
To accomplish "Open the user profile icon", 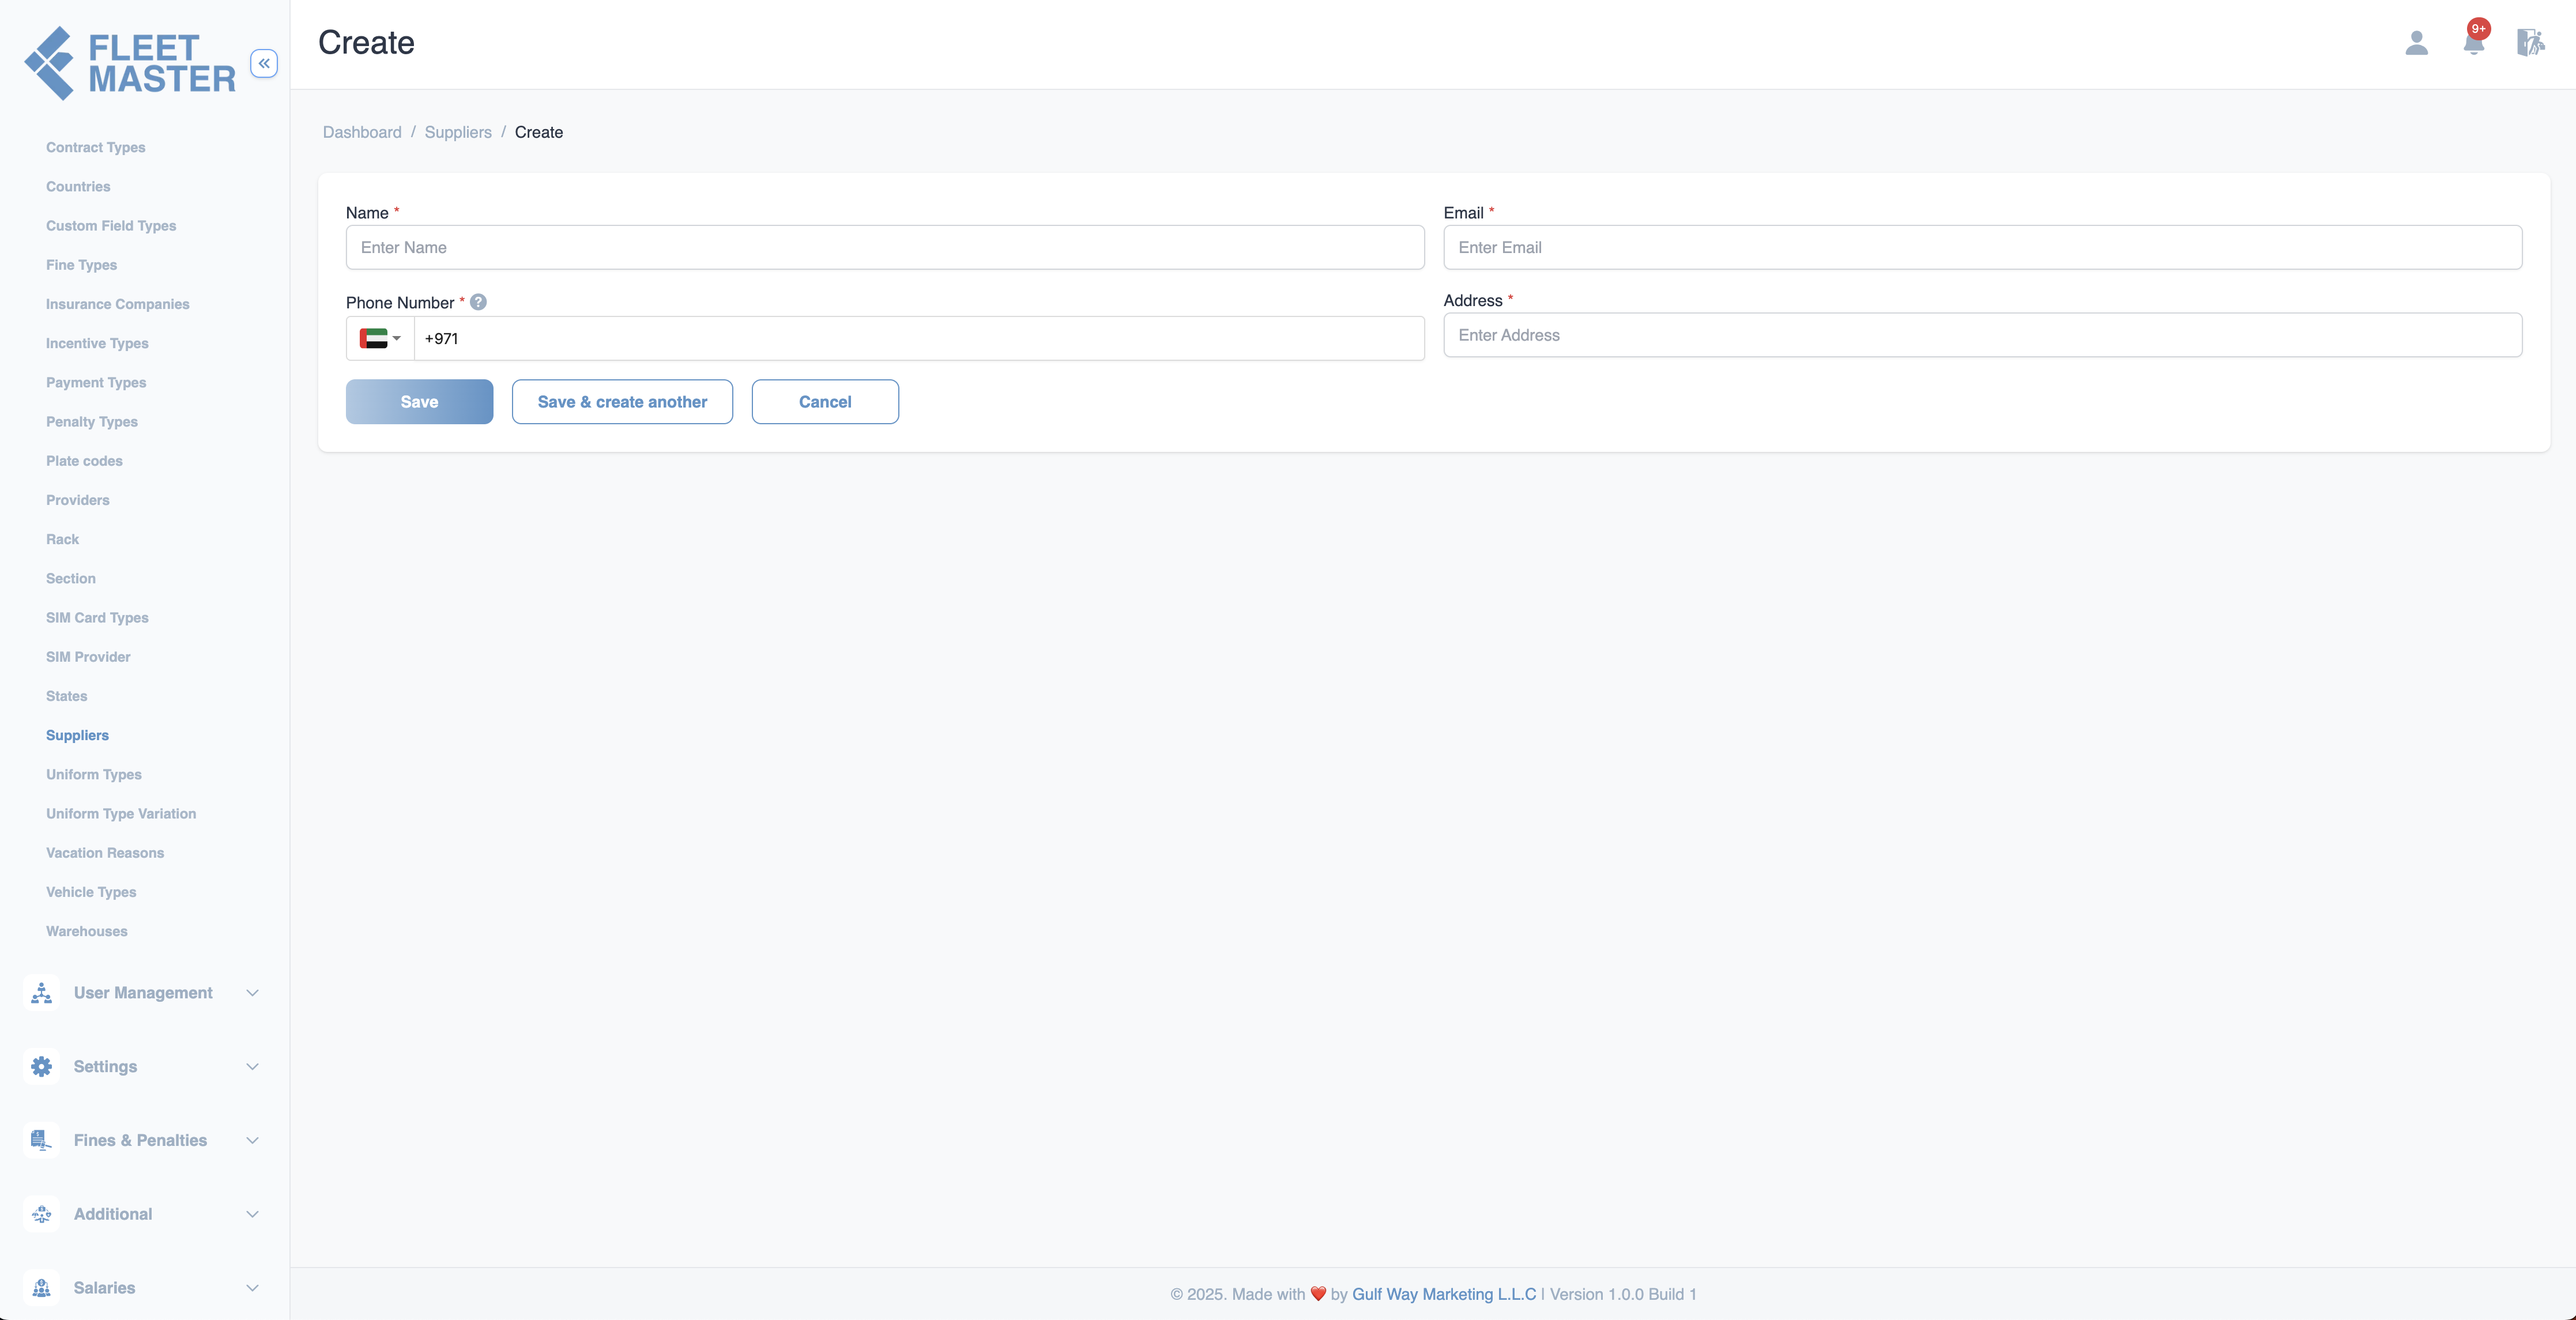I will [x=2416, y=42].
